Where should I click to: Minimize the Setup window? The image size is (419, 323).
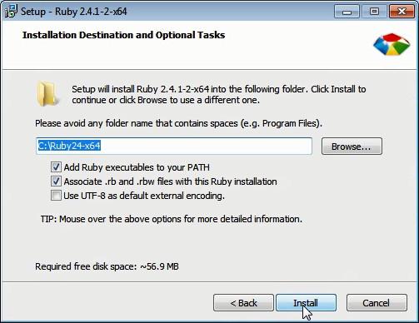click(347, 12)
